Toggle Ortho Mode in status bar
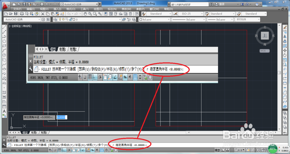 64,150
